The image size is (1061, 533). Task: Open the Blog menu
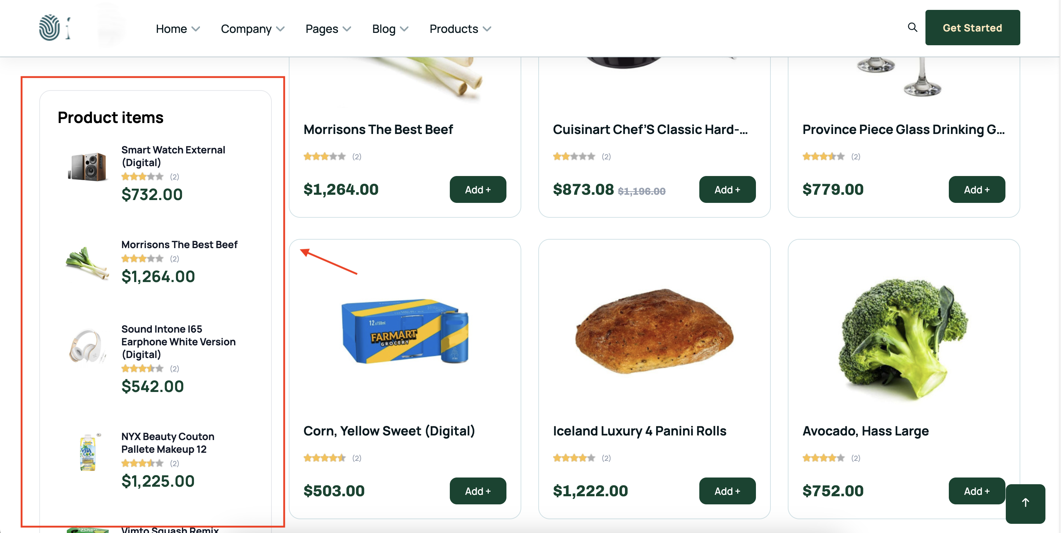pyautogui.click(x=390, y=29)
